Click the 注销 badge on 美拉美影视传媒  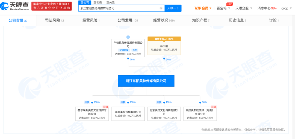point(214,107)
